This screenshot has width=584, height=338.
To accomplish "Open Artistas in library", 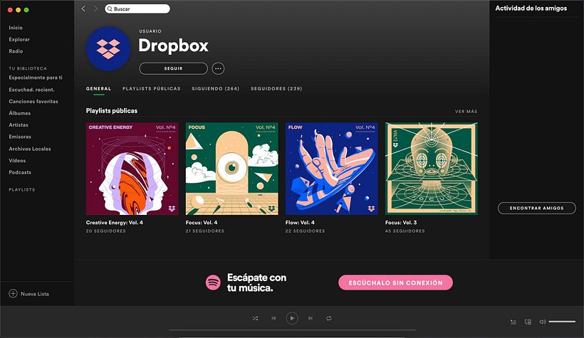I will tap(19, 125).
